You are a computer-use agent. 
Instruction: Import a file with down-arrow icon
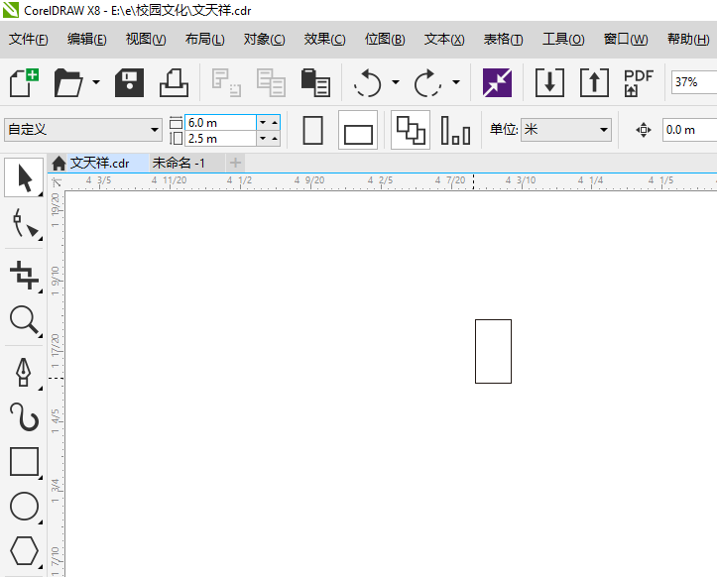tap(549, 82)
